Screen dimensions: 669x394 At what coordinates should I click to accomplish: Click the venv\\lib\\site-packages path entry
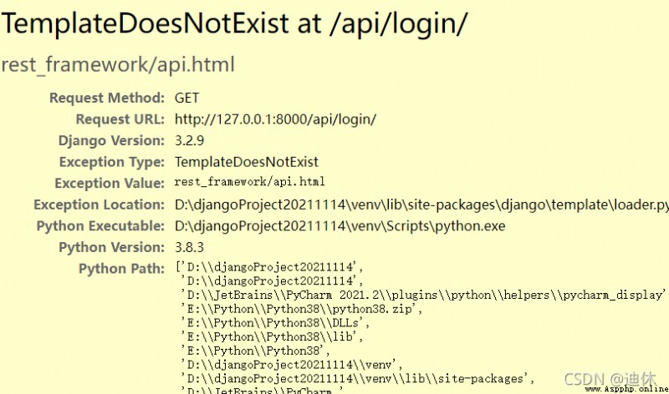tap(358, 379)
